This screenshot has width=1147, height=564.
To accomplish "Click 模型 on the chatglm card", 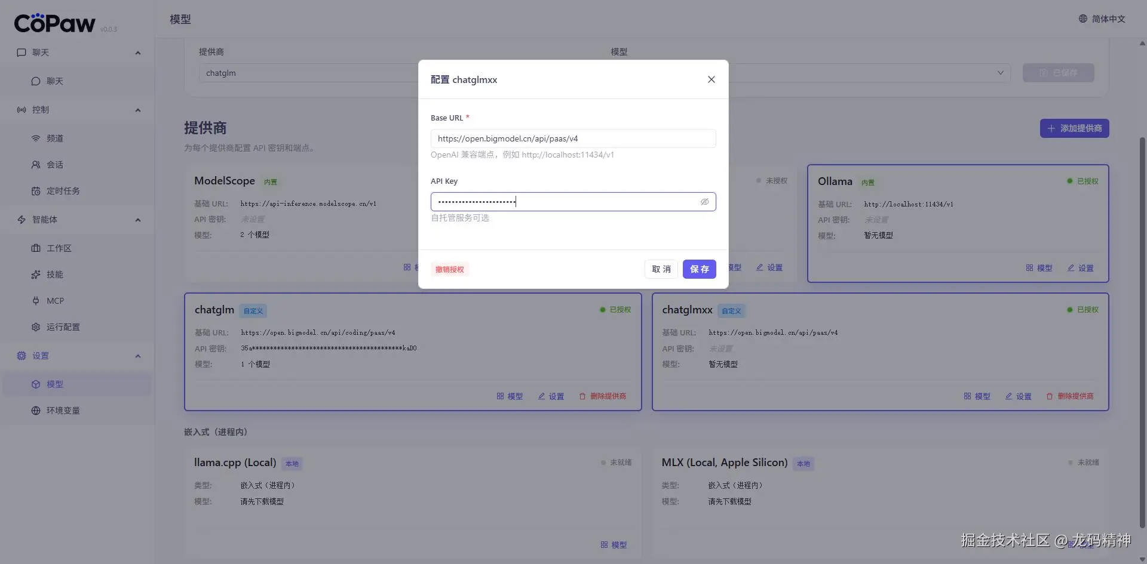I will pos(510,396).
